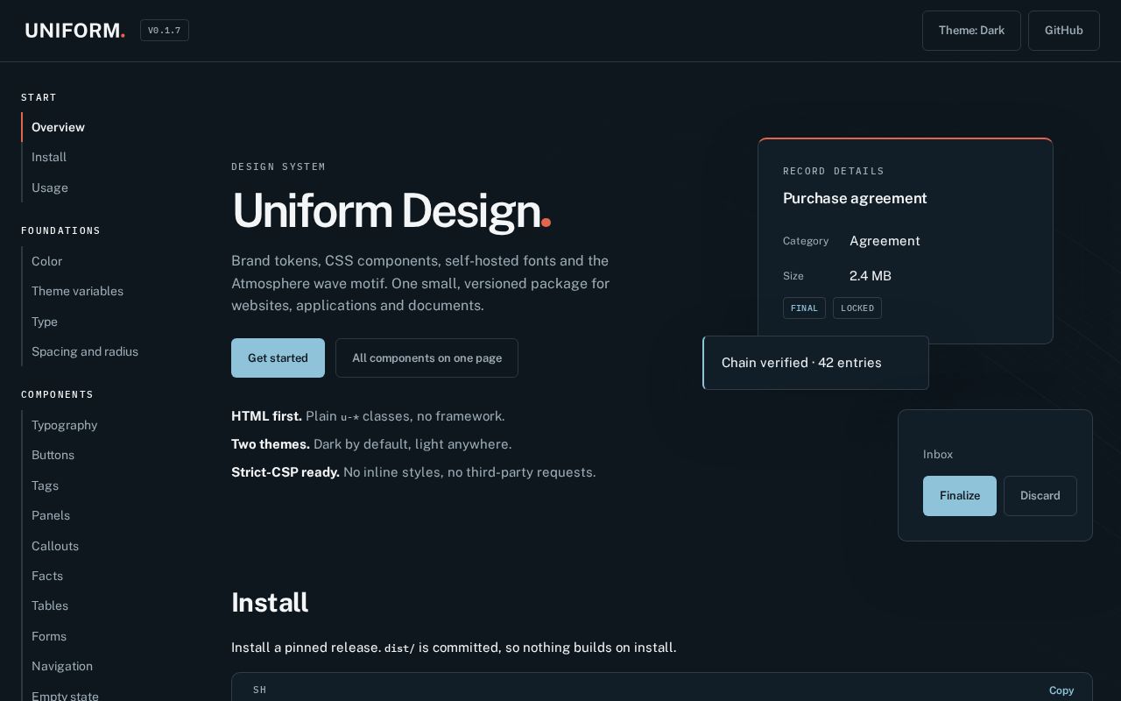Open Typography components section
Viewport: 1121px width, 701px height.
(64, 425)
